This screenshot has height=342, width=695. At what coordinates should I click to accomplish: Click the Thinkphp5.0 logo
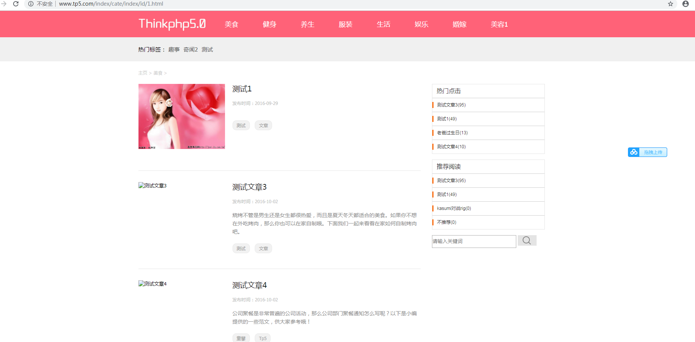pos(172,24)
